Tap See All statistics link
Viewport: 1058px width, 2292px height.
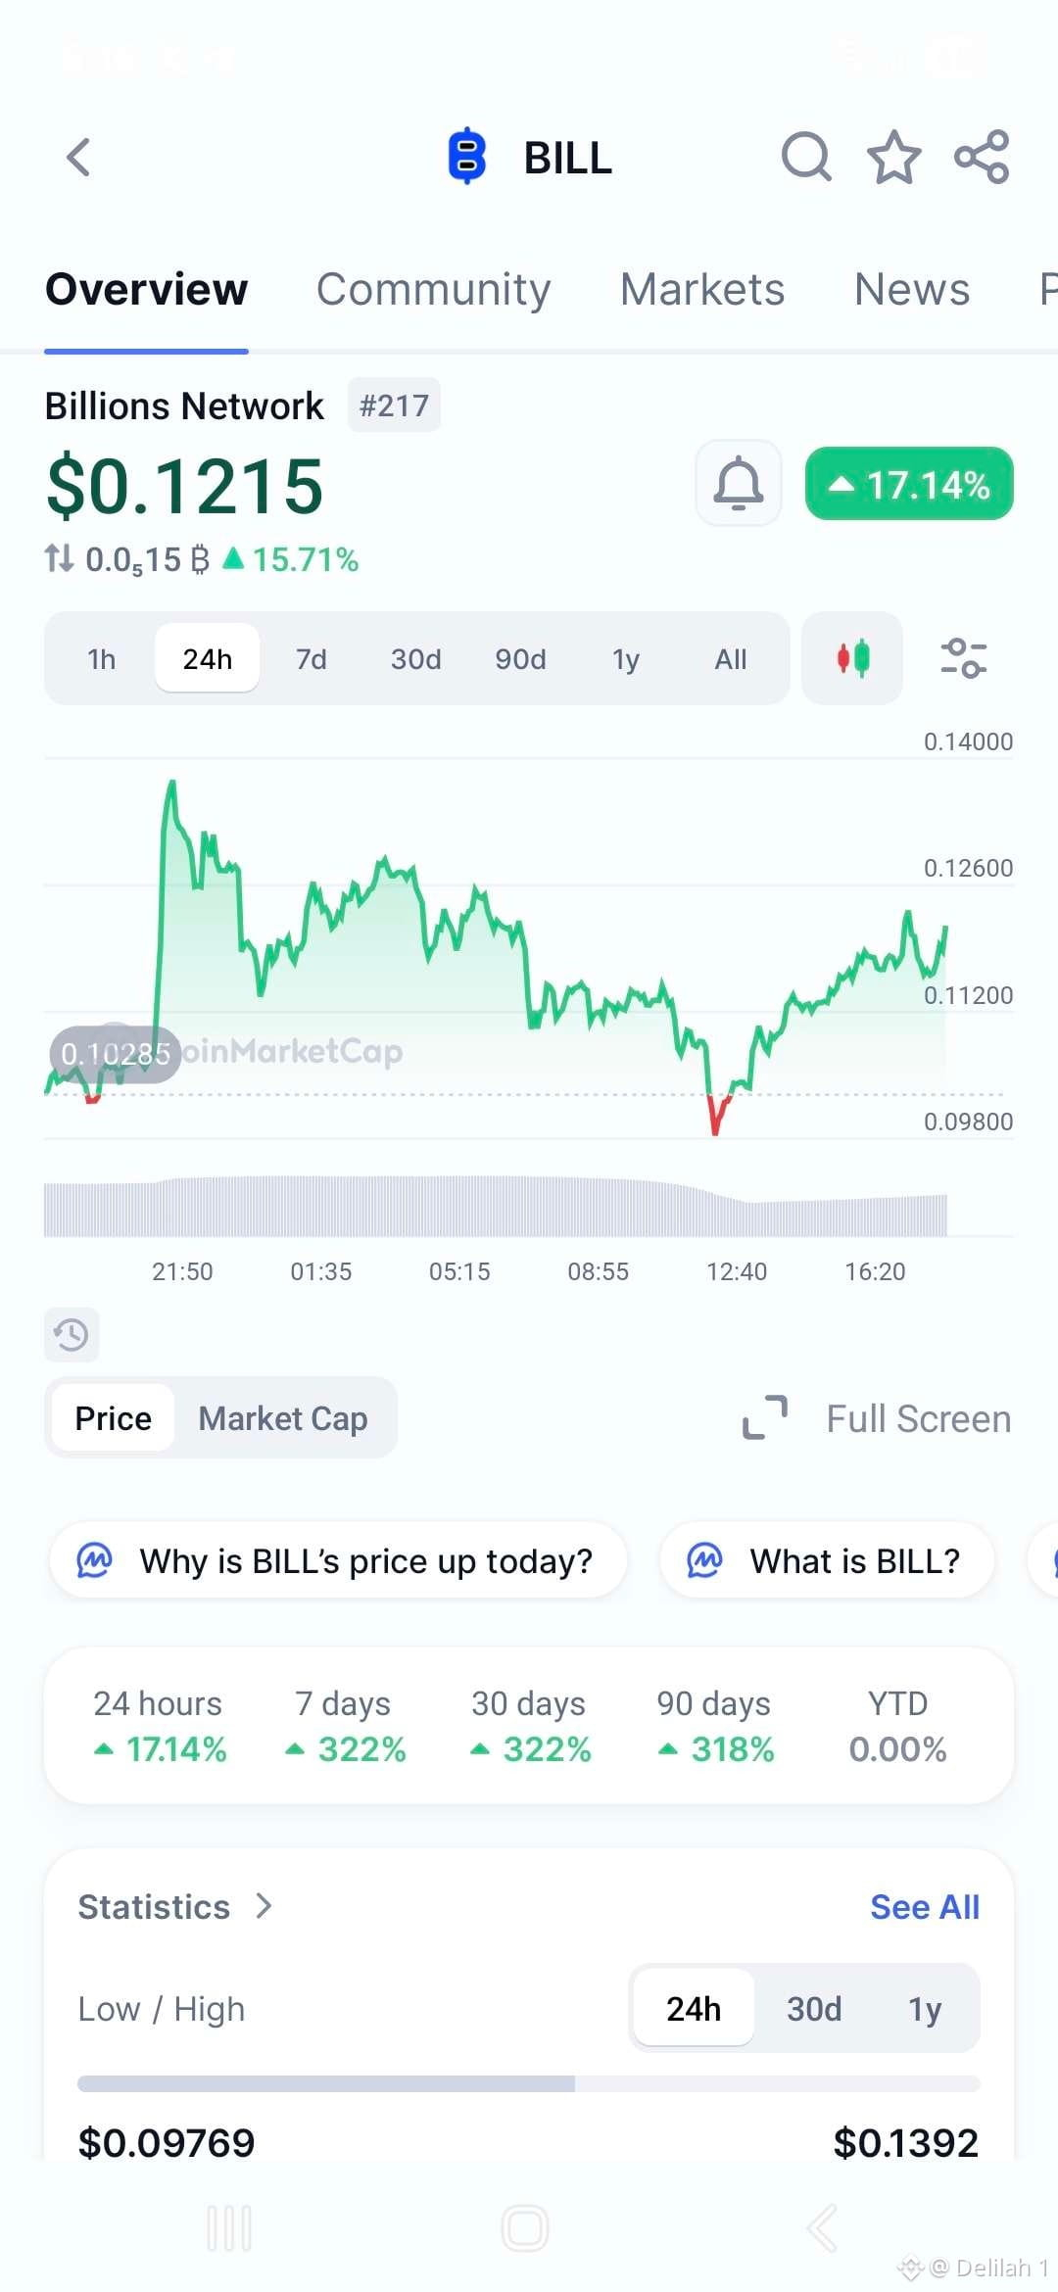(x=925, y=1907)
